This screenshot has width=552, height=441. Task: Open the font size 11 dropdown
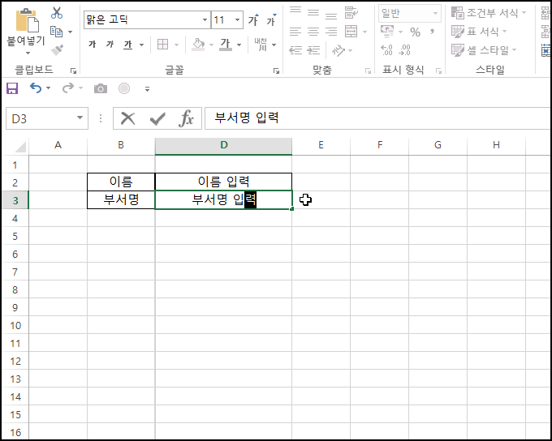click(x=238, y=19)
